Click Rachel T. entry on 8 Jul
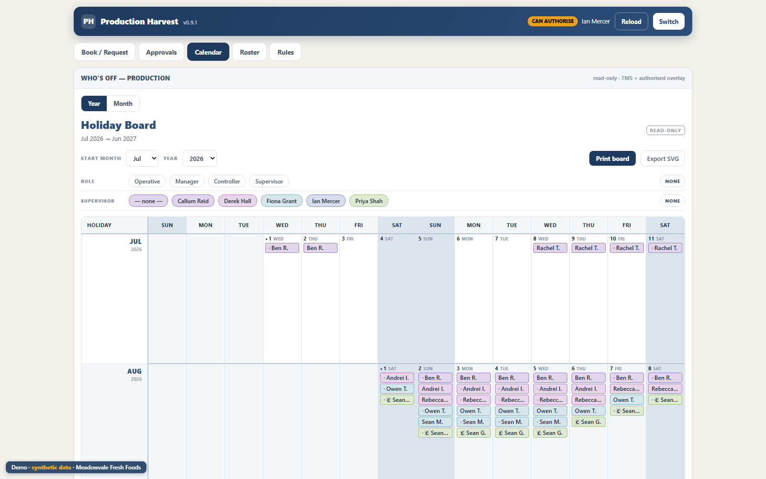This screenshot has width=766, height=479. pyautogui.click(x=550, y=248)
